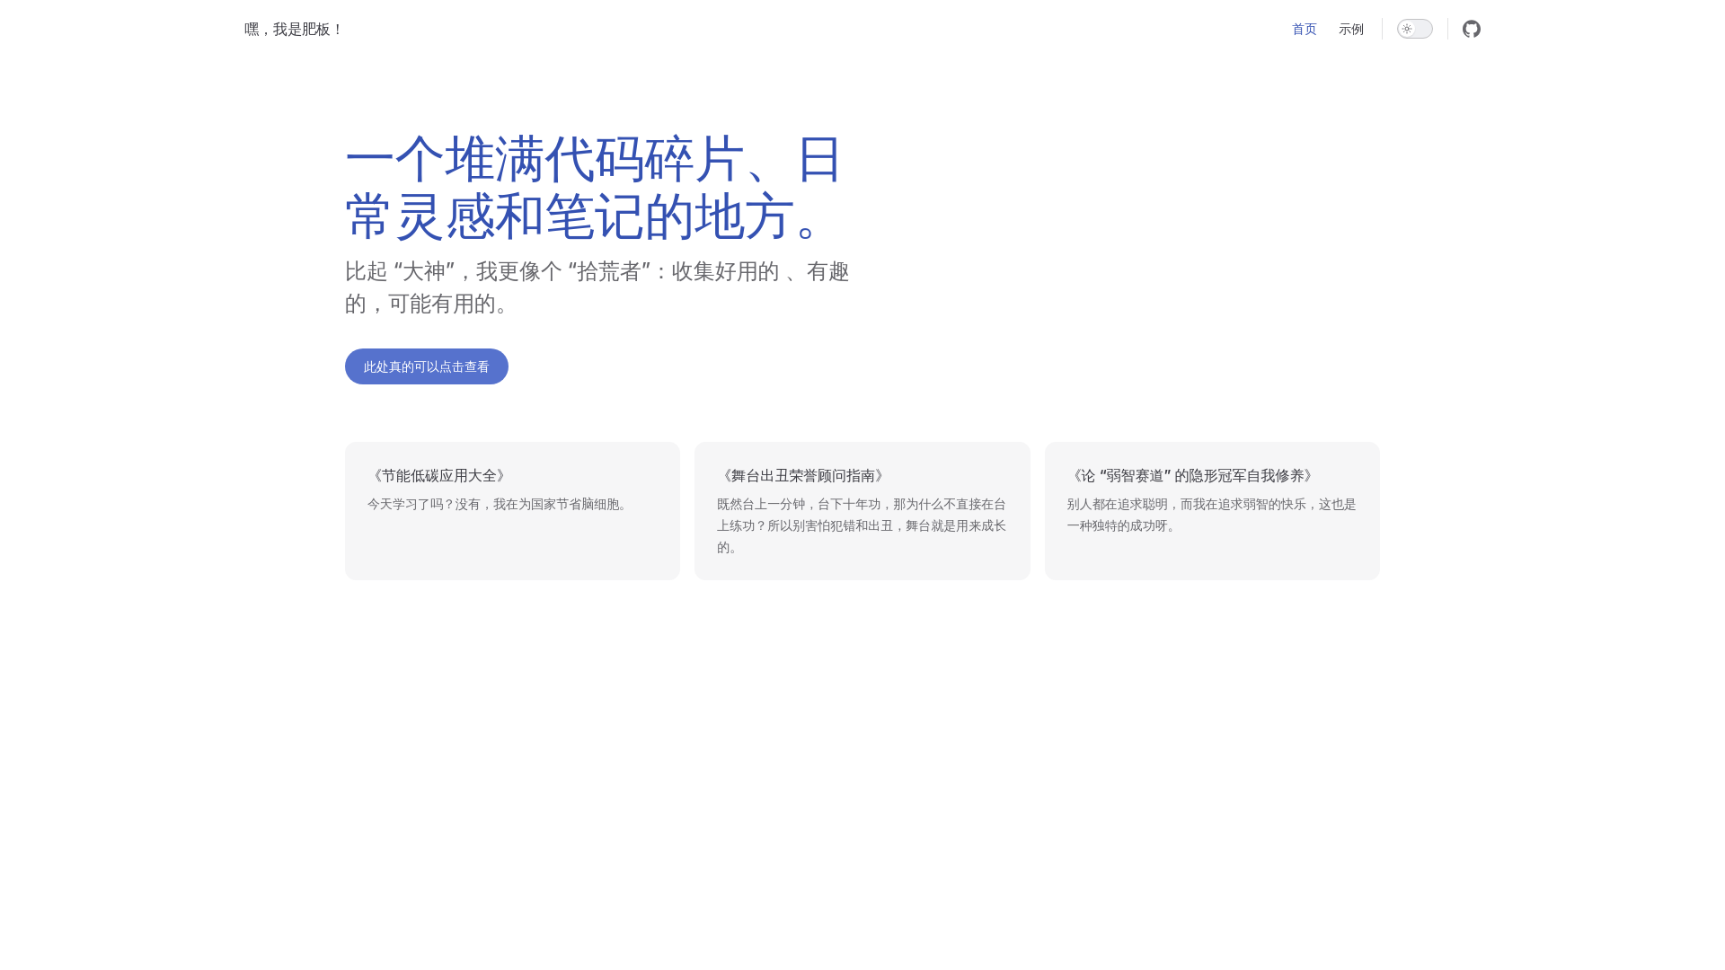Click text 今天学习了吗？没有，我在为国家节省脑细胞。
Image resolution: width=1725 pixels, height=970 pixels.
pos(500,505)
